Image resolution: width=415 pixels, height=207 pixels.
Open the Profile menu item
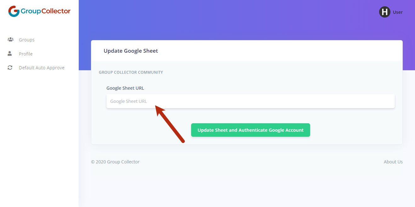[x=26, y=54]
